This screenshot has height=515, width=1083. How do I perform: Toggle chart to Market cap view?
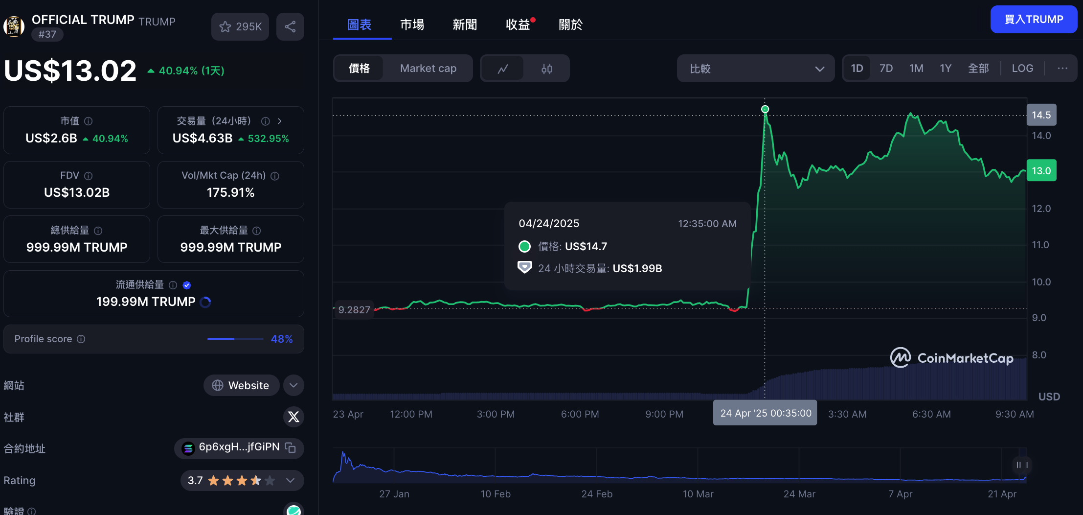(x=428, y=69)
